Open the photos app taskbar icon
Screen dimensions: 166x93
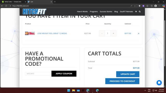(x=78, y=90)
